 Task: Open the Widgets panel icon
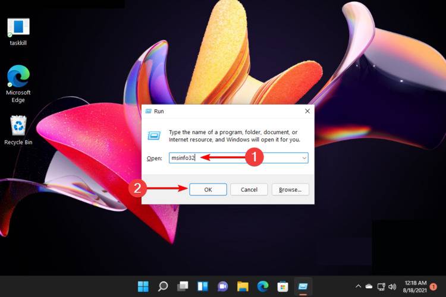click(x=202, y=286)
